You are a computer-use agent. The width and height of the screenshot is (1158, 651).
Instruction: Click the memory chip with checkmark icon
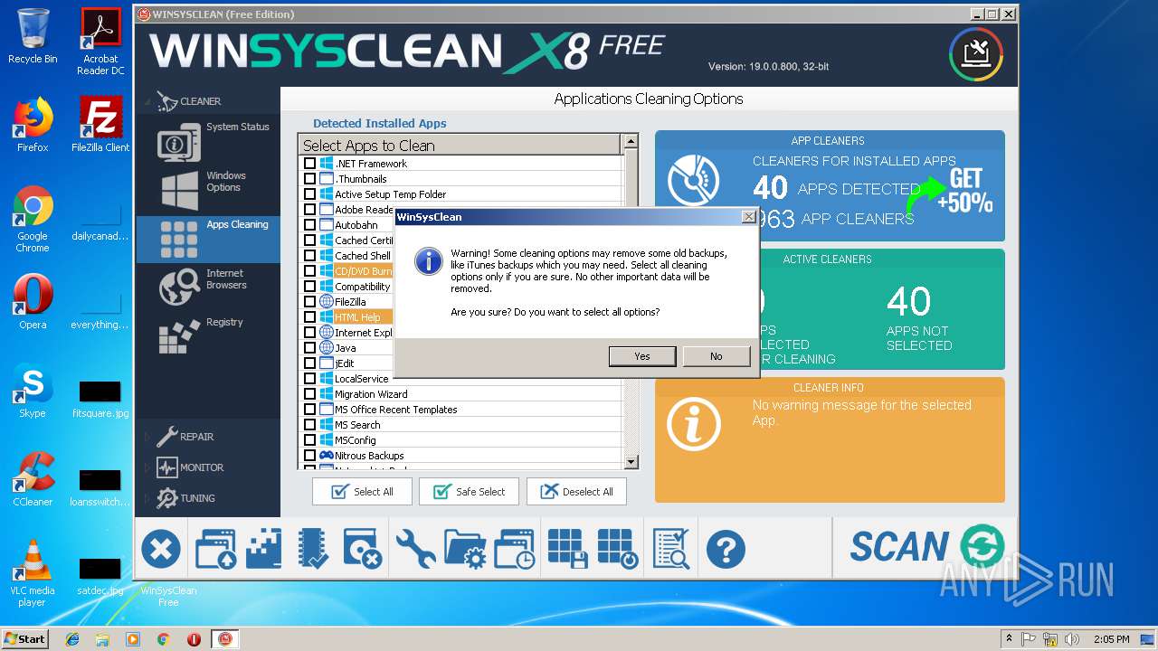click(313, 549)
